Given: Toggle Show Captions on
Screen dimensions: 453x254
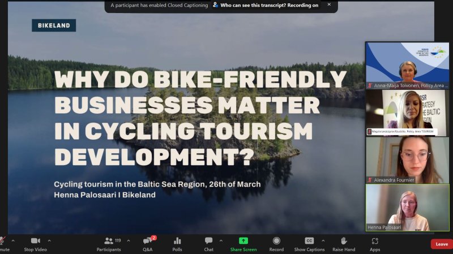Looking at the screenshot, I should [309, 243].
